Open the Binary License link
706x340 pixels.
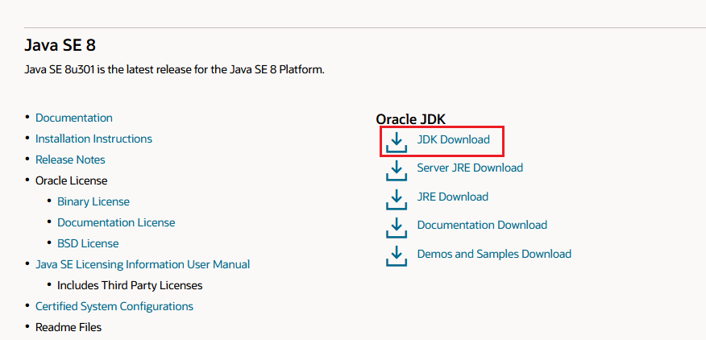(93, 201)
